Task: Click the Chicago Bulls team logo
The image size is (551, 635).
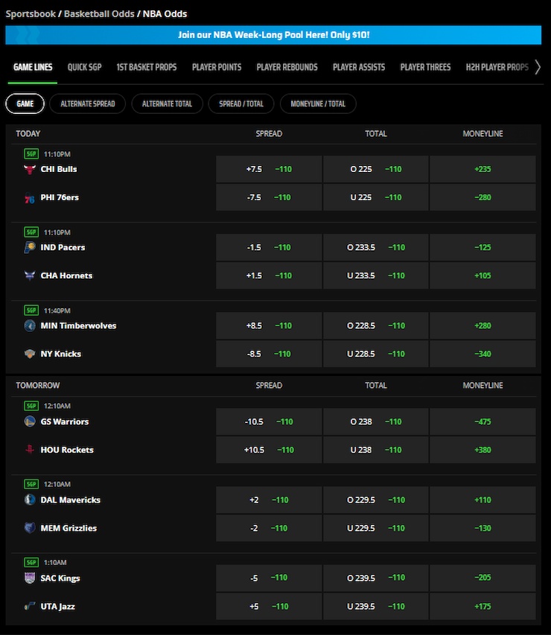Action: coord(30,169)
